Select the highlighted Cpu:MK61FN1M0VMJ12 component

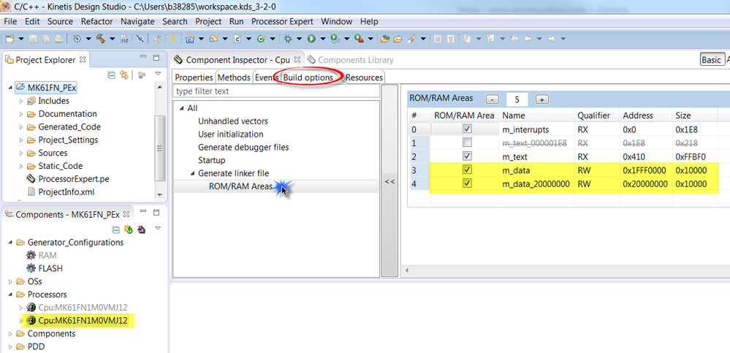(83, 320)
